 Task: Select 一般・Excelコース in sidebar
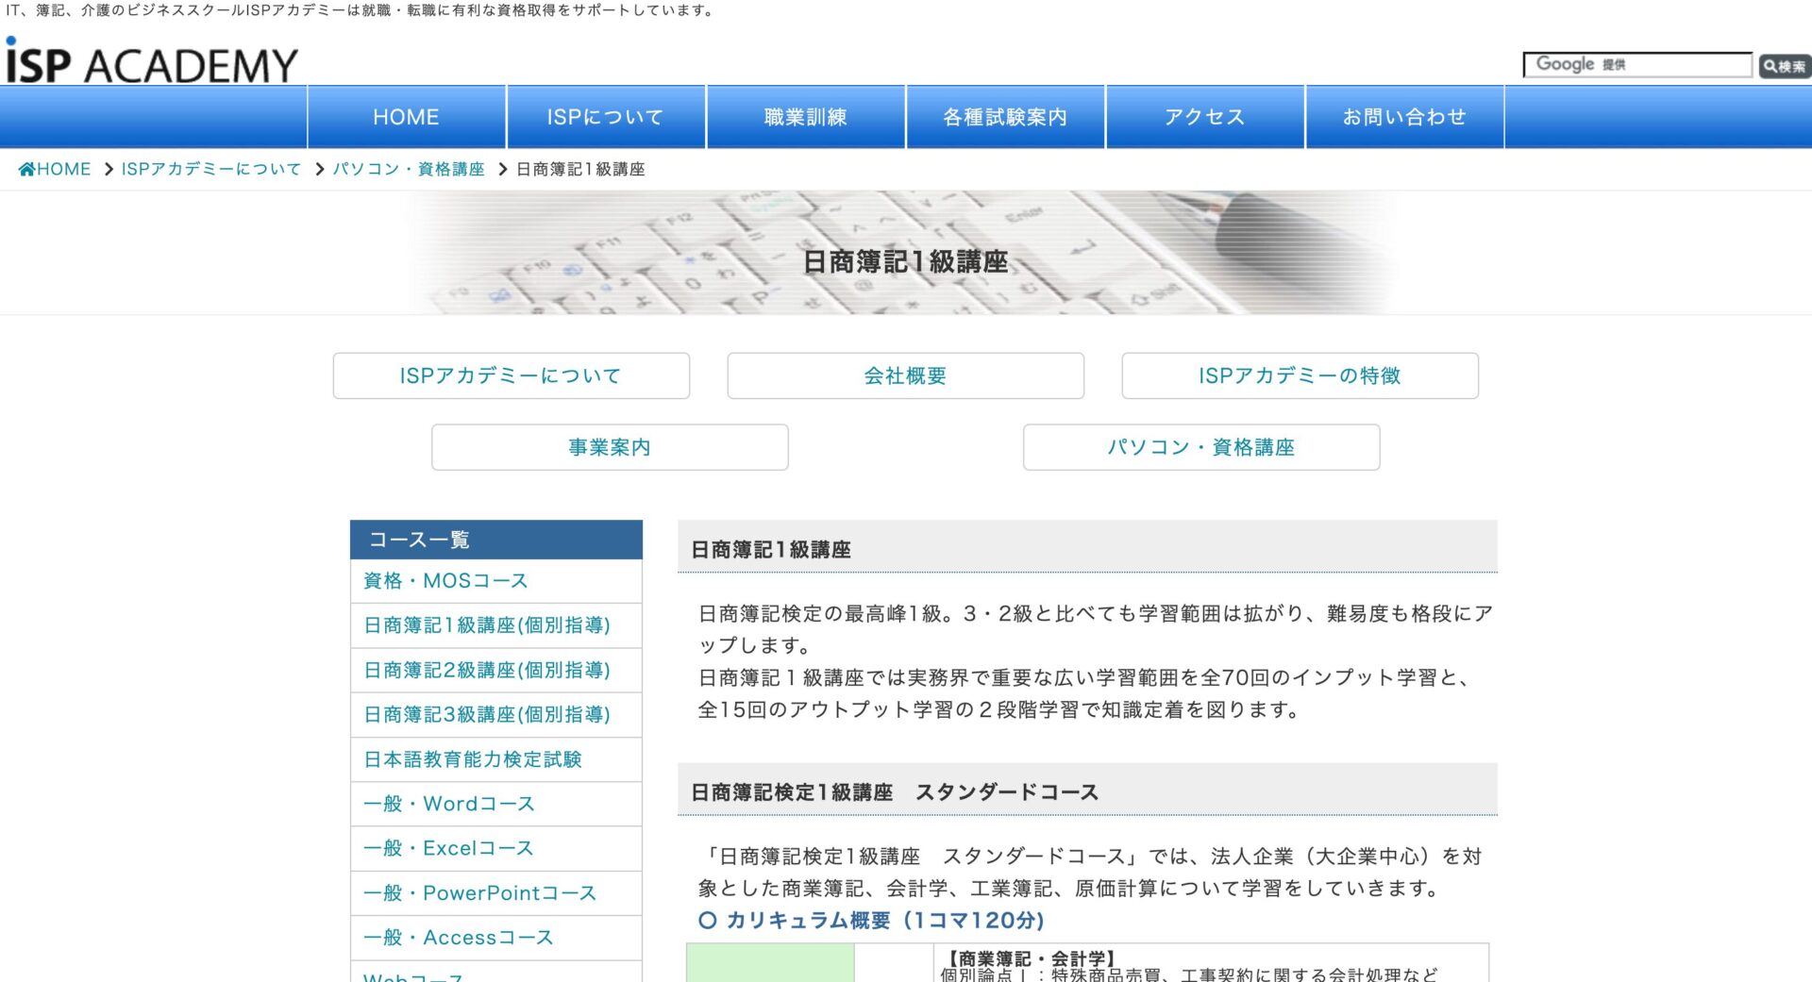[496, 848]
